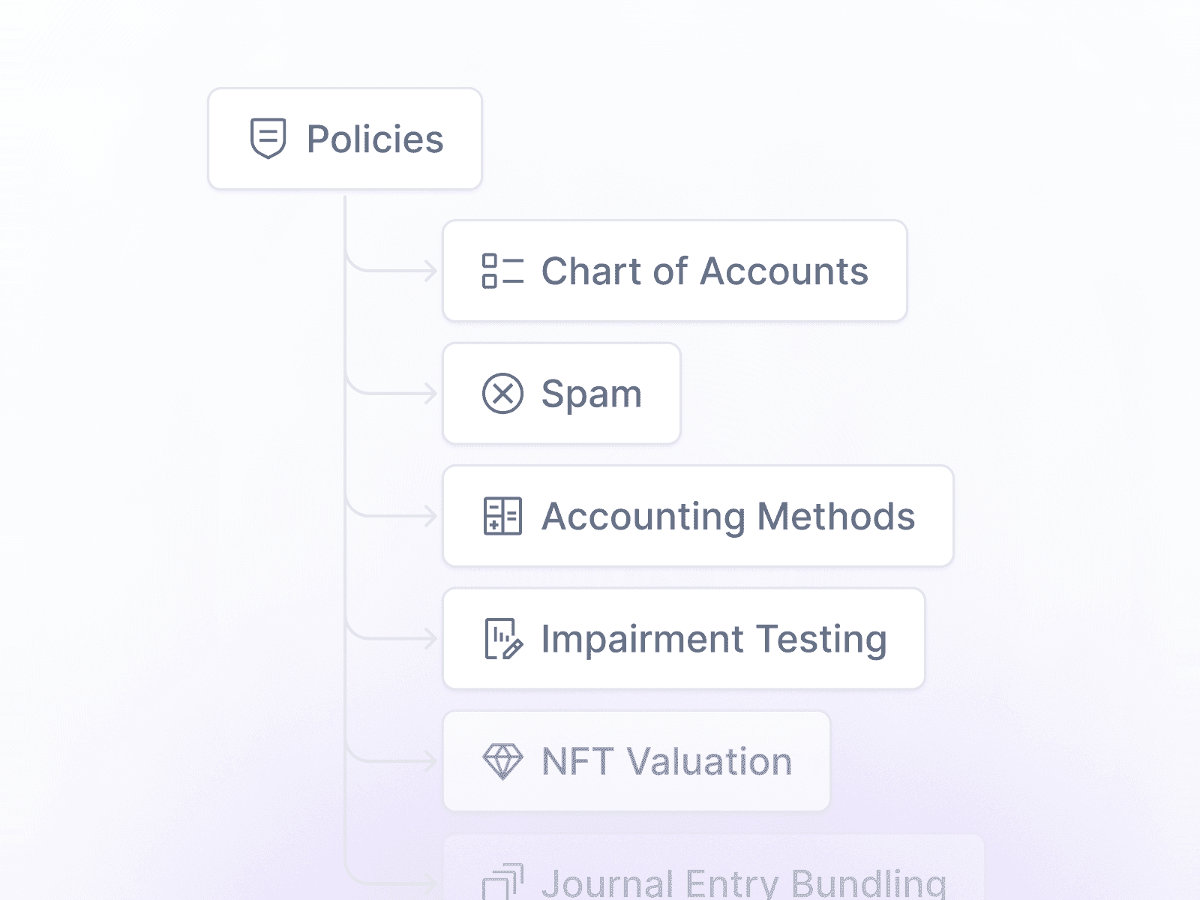Click the circled X Spam icon
1200x900 pixels.
(x=502, y=394)
